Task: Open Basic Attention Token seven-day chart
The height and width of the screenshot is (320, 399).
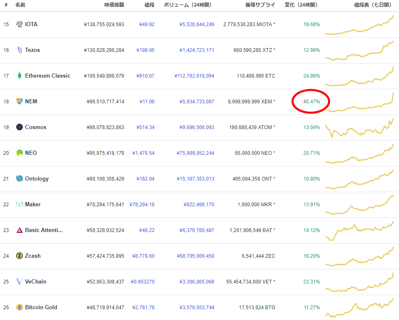Action: coord(359,231)
